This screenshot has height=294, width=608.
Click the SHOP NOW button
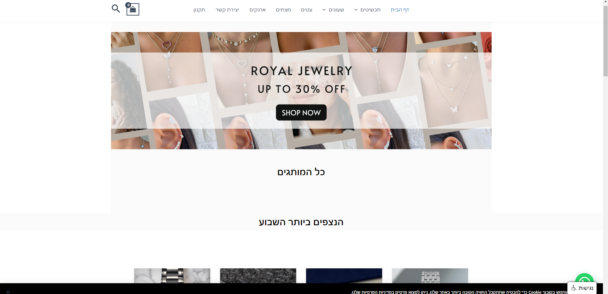coord(301,112)
